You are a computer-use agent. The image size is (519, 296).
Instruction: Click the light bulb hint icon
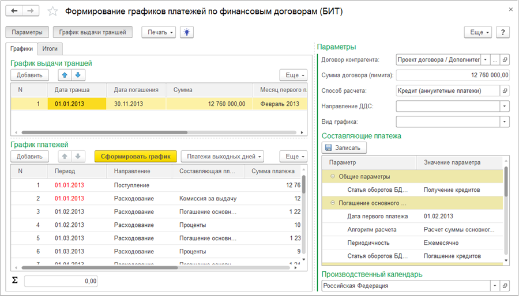tap(186, 32)
